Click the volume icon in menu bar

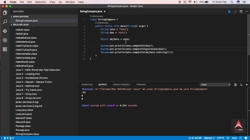point(195,2)
